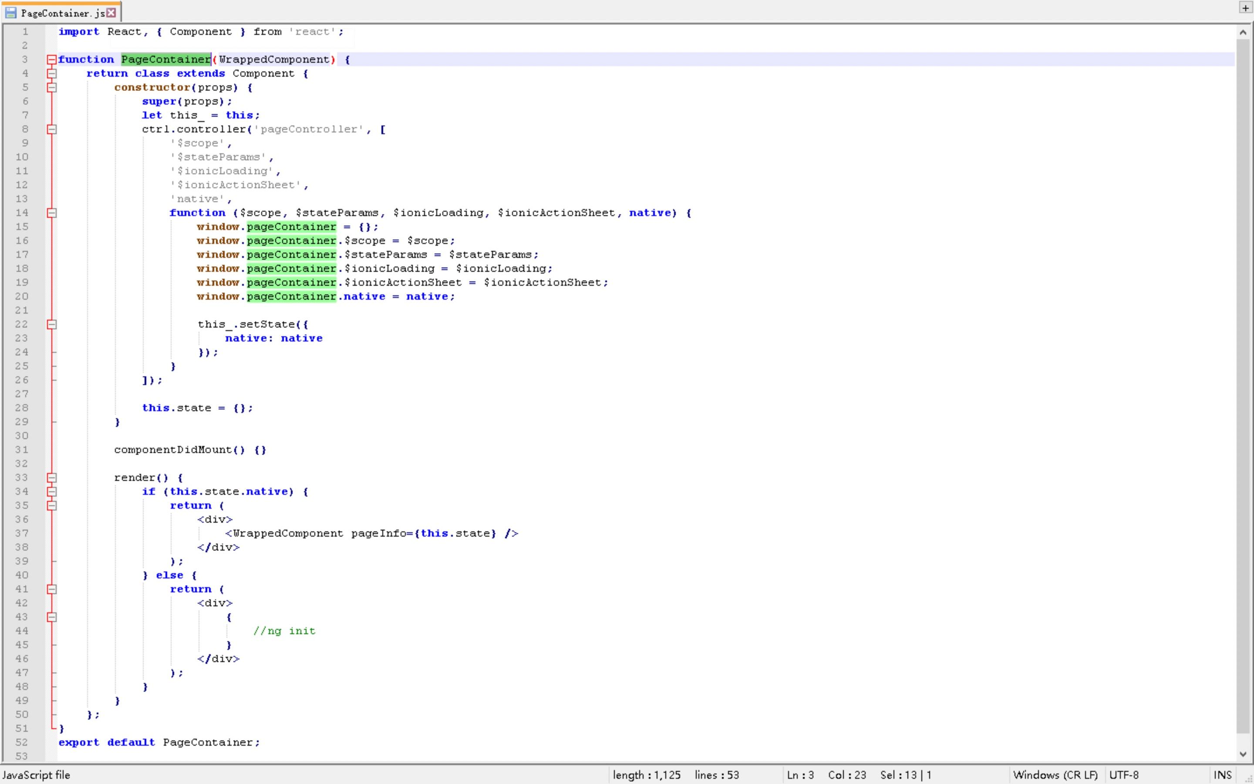Image resolution: width=1254 pixels, height=784 pixels.
Task: Close the PageContainer.js tab
Action: click(x=111, y=13)
